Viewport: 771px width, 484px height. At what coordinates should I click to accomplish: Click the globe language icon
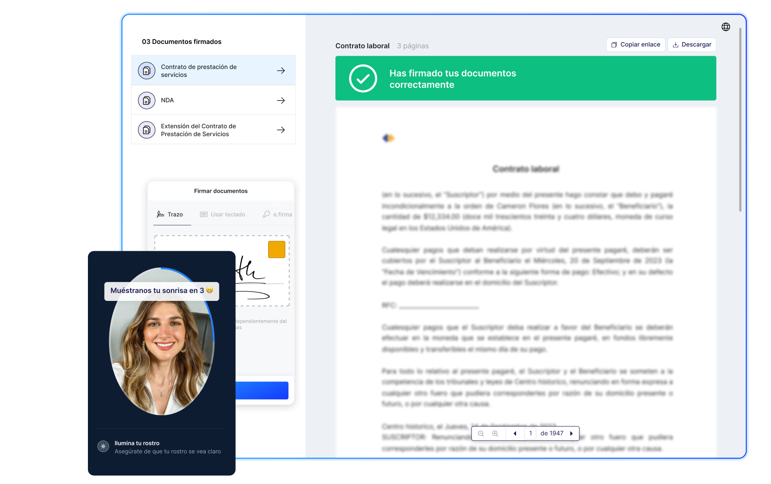[x=726, y=27]
